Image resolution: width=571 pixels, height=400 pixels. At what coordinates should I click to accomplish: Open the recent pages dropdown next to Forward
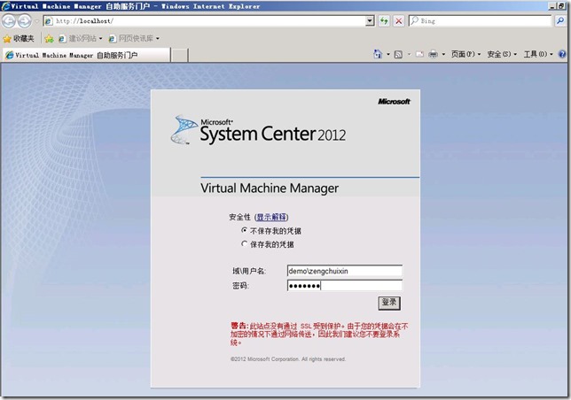pyautogui.click(x=36, y=21)
